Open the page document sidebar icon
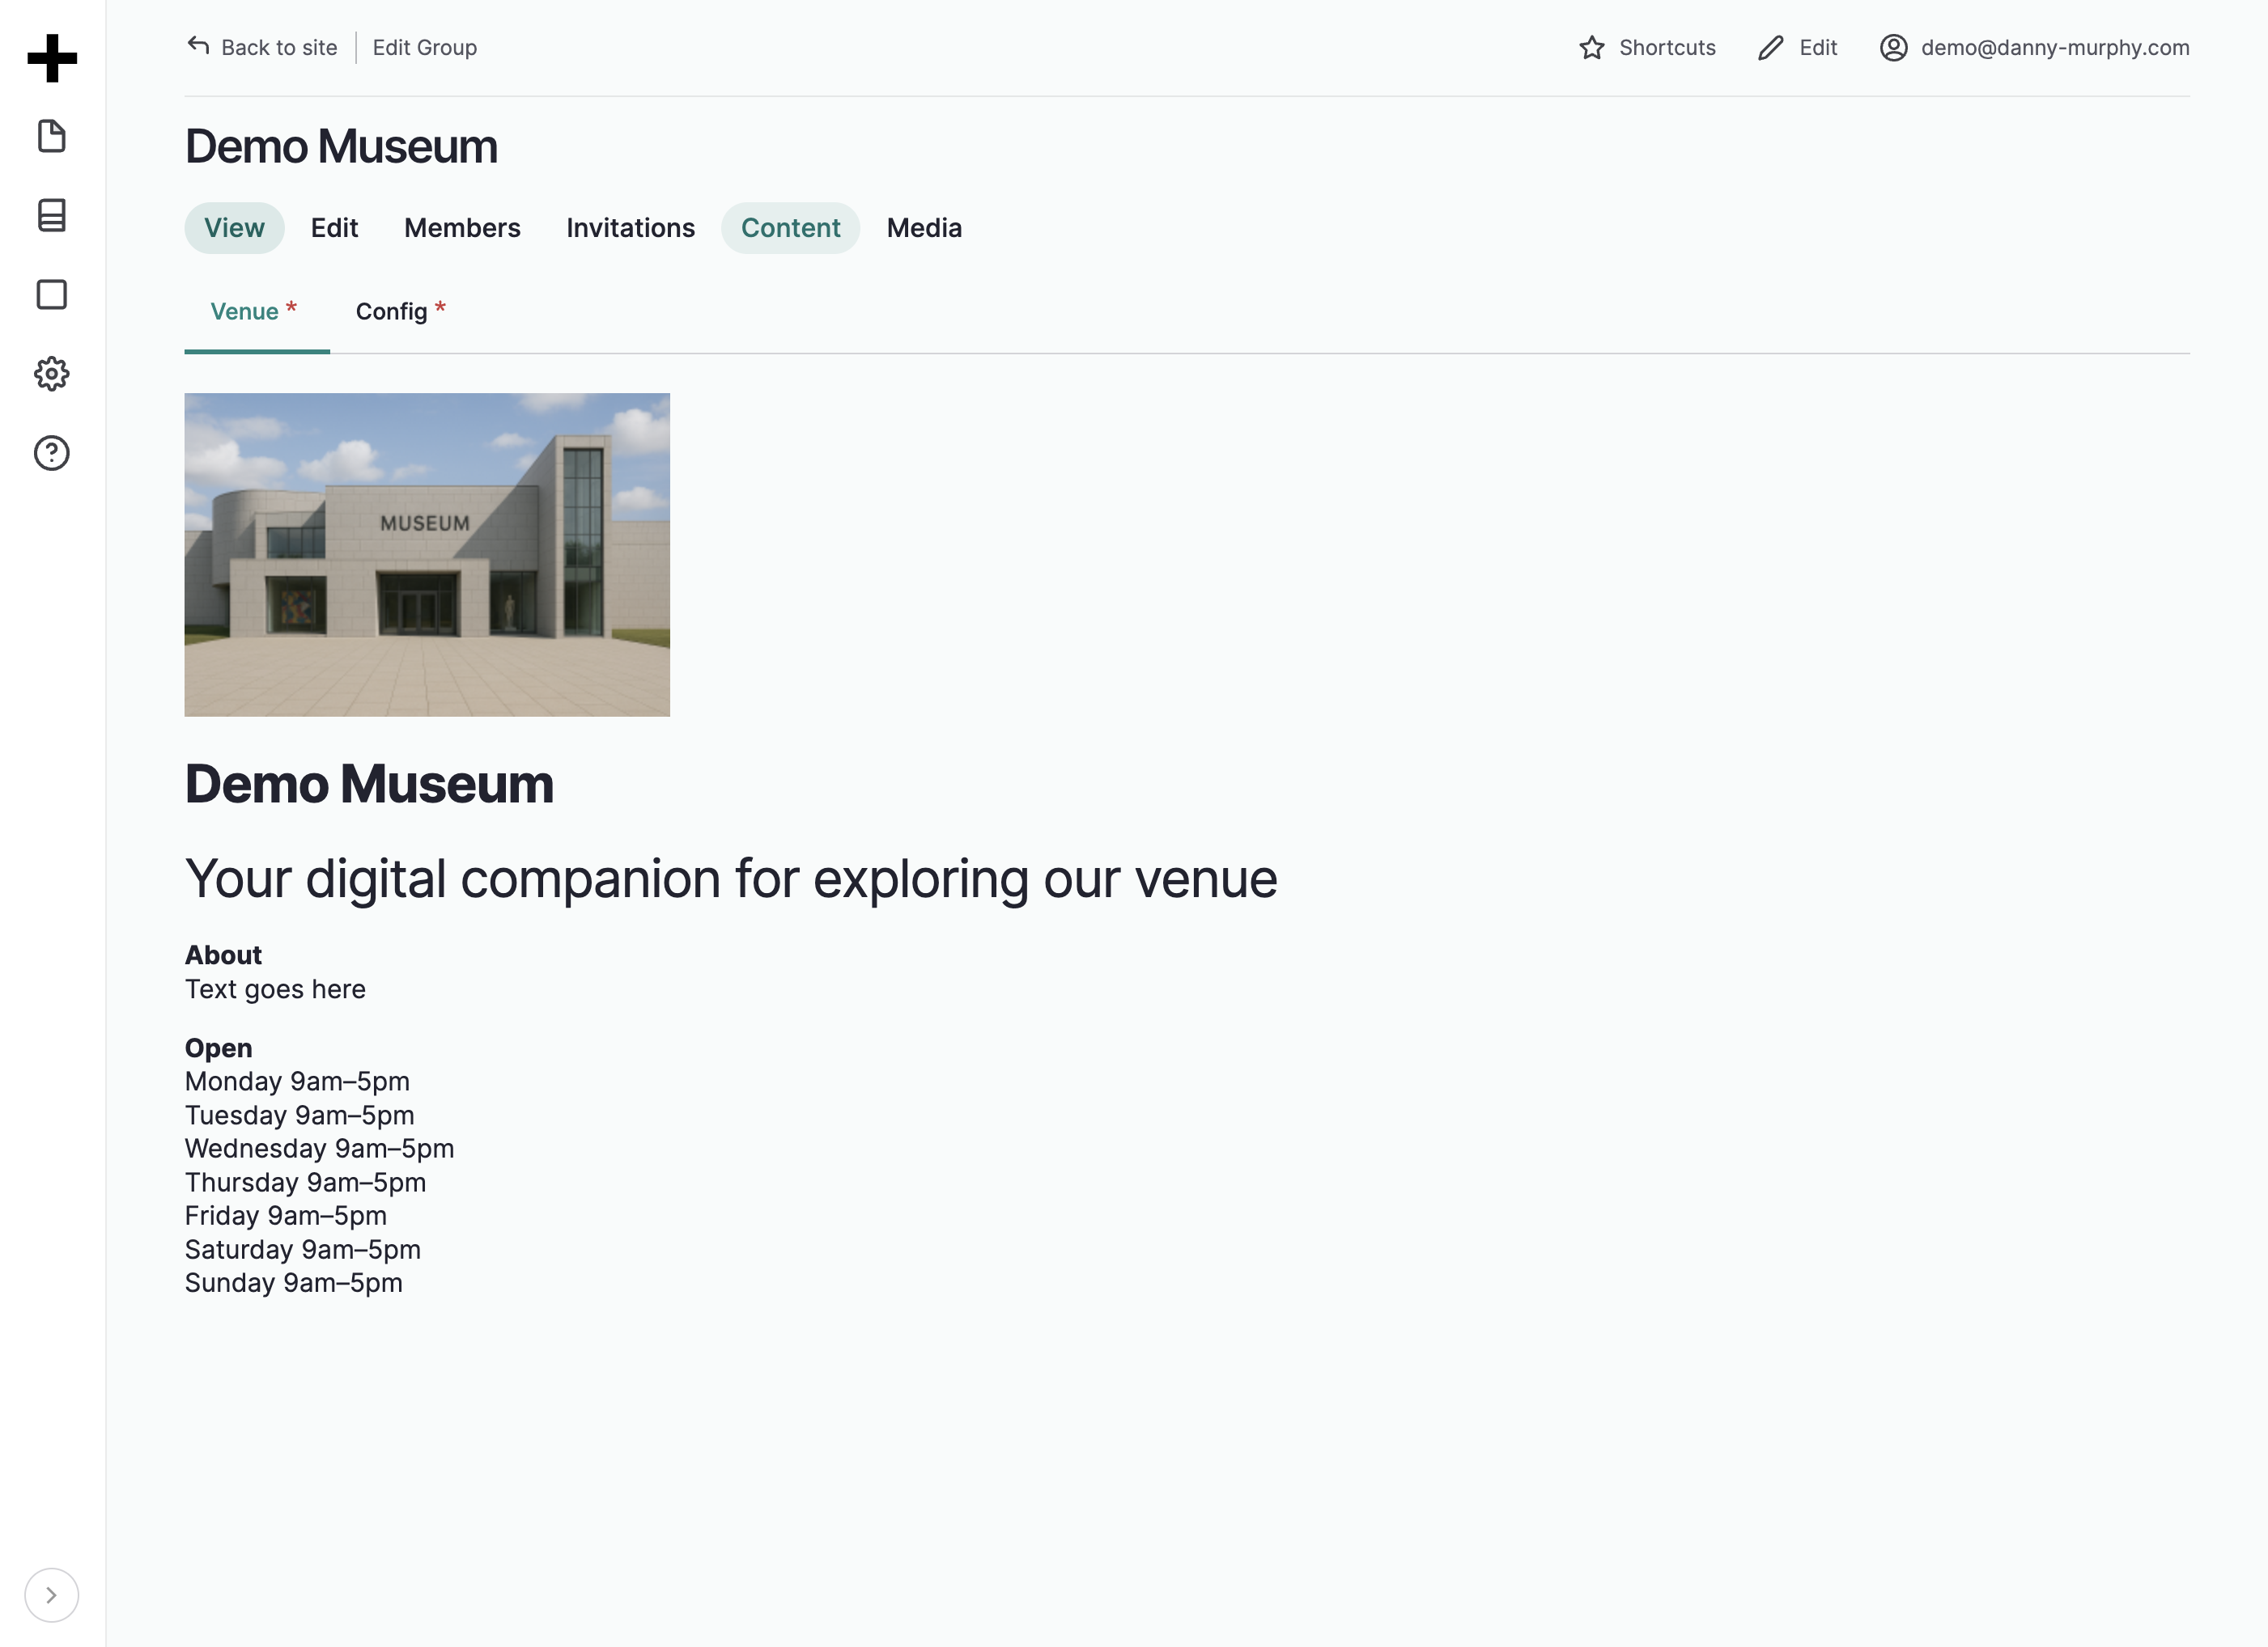 [x=52, y=136]
